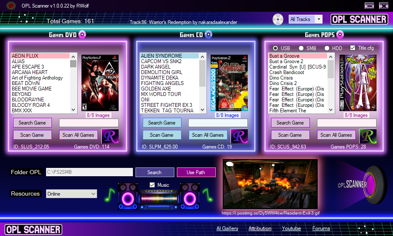Click the POPS games list scroll-down arrow
The height and width of the screenshot is (236, 393).
[331, 110]
